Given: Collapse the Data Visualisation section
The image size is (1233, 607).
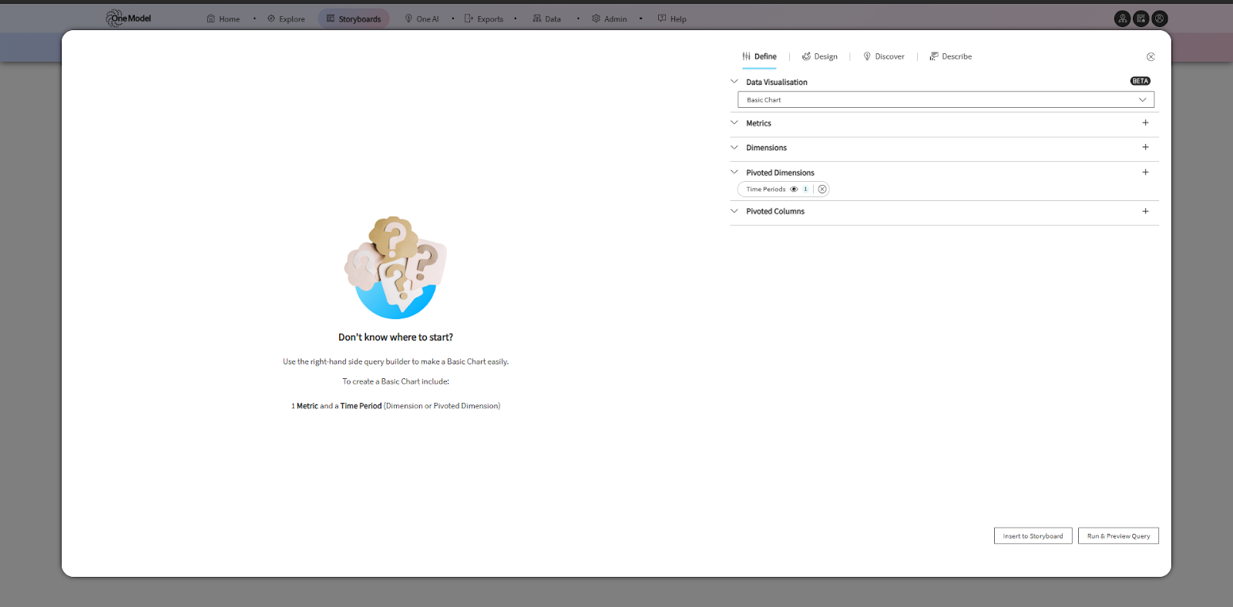Looking at the screenshot, I should pos(734,82).
